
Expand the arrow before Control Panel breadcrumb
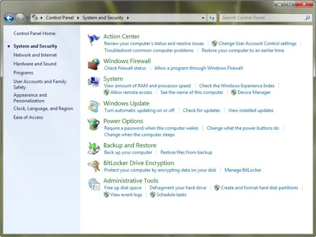point(41,18)
